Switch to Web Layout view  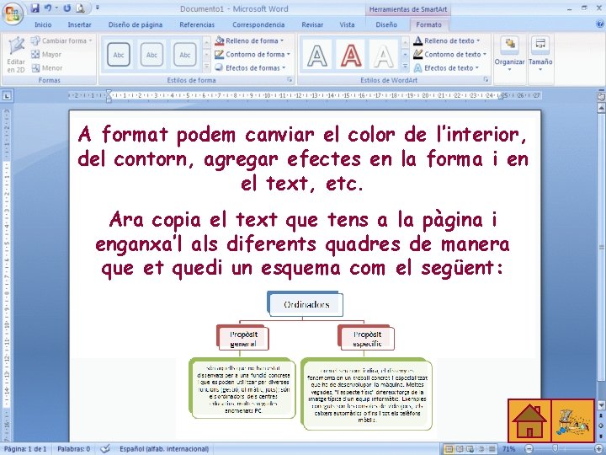470,449
